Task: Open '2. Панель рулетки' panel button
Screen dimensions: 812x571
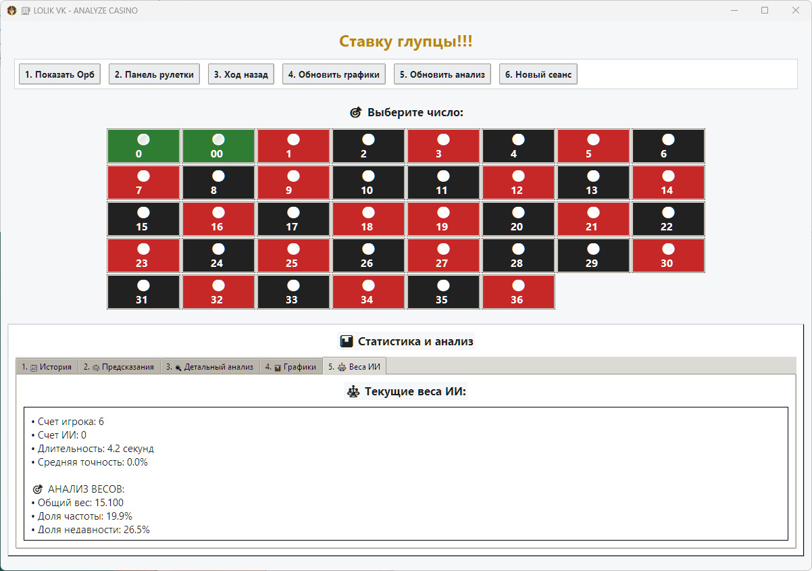Action: point(154,74)
